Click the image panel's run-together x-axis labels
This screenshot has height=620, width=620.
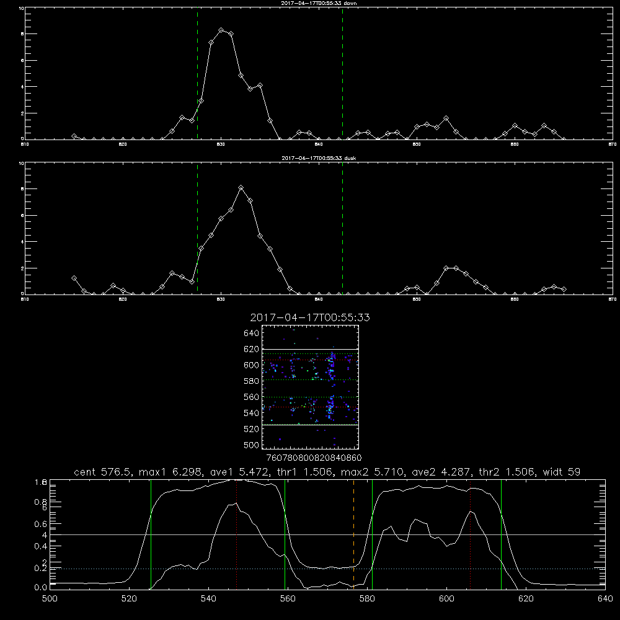click(314, 458)
